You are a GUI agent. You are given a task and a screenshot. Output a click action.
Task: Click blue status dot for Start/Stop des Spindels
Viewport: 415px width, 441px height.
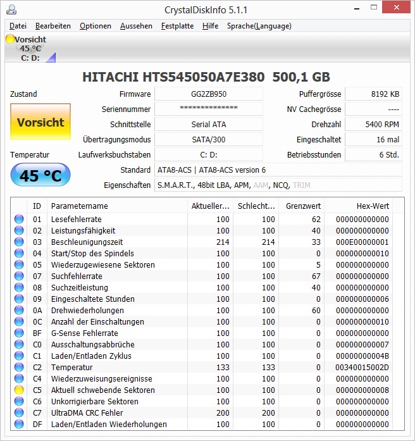19,254
